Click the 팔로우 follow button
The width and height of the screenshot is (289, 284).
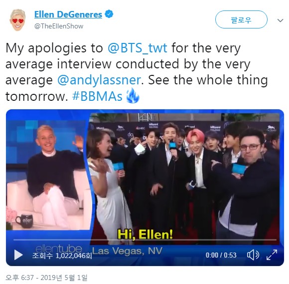coord(241,19)
